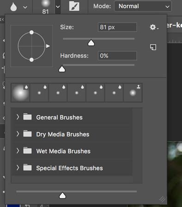
Task: Select the first large soft recent brush
Action: (20, 93)
